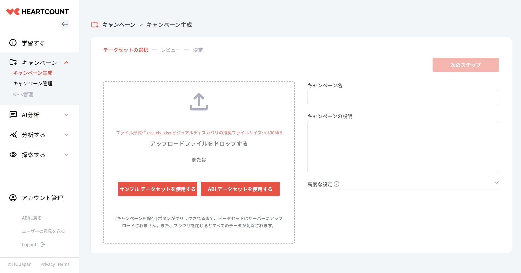Screen dimensions: 521x273
Task: Click the キャンペーン名 input field
Action: [x=403, y=98]
